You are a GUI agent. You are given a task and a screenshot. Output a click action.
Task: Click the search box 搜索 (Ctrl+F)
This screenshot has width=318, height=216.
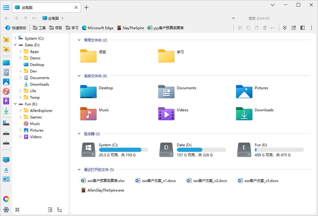259,18
